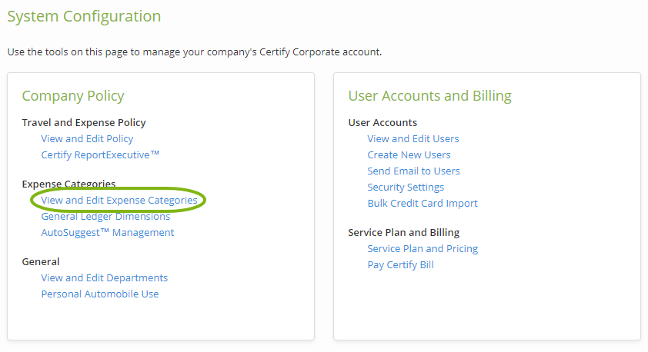Image resolution: width=648 pixels, height=352 pixels.
Task: Click the Service Plan and Billing subheading
Action: tap(403, 233)
